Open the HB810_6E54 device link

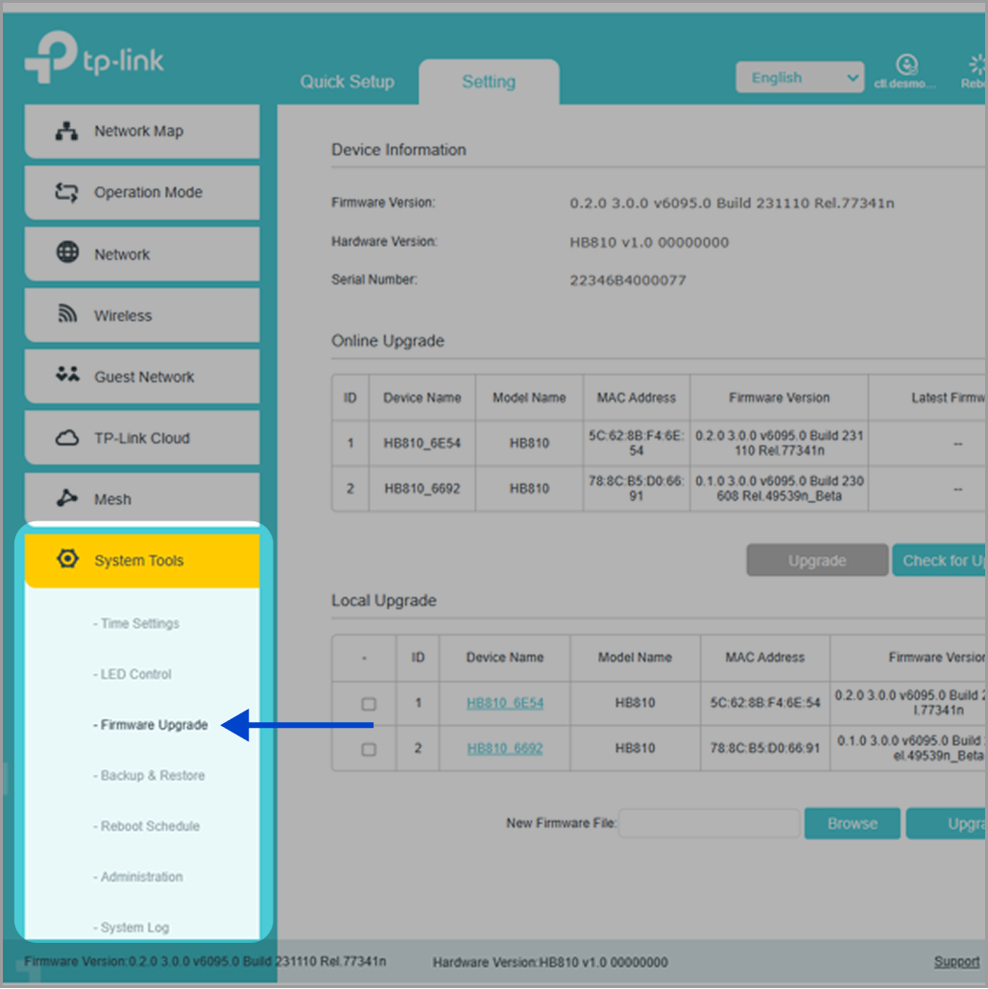point(505,703)
